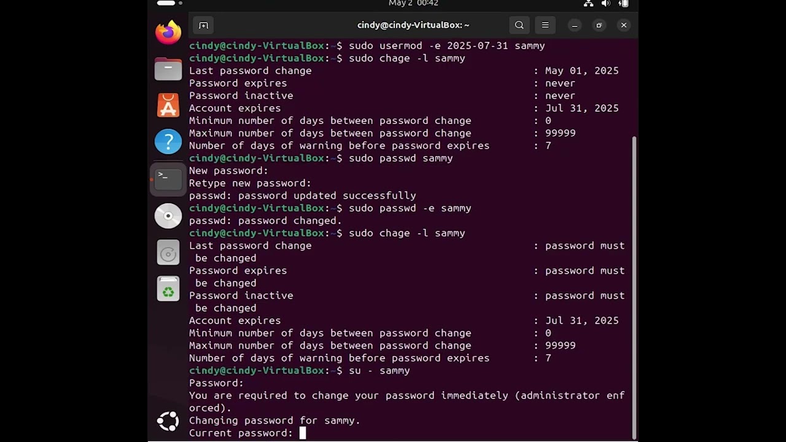Minimize the terminal window

point(575,25)
